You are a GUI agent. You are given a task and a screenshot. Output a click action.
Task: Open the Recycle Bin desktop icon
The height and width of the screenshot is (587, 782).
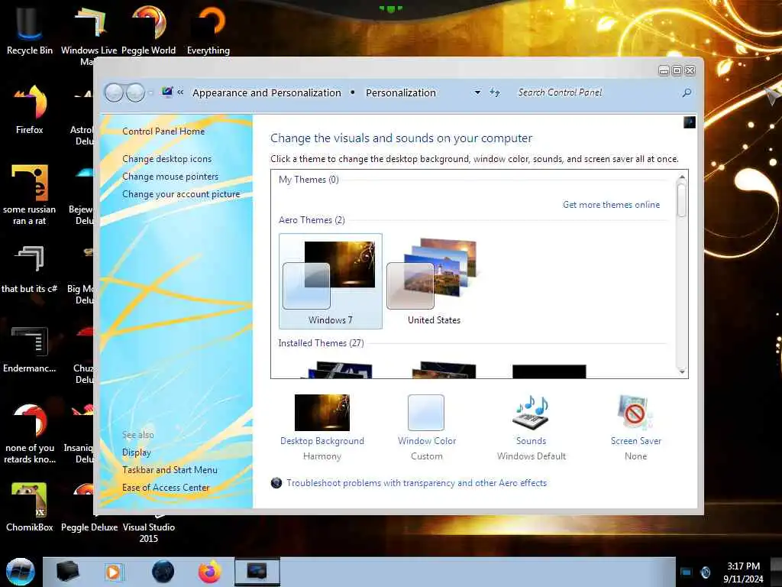pos(29,28)
